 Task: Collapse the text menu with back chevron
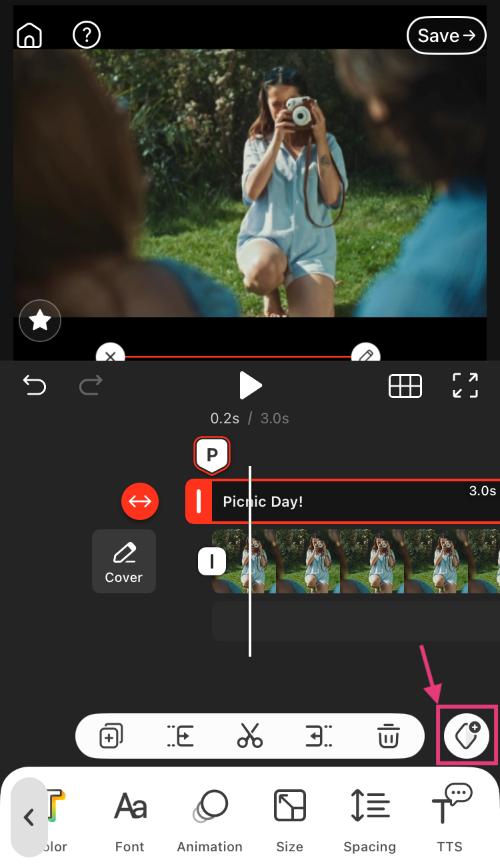(29, 817)
